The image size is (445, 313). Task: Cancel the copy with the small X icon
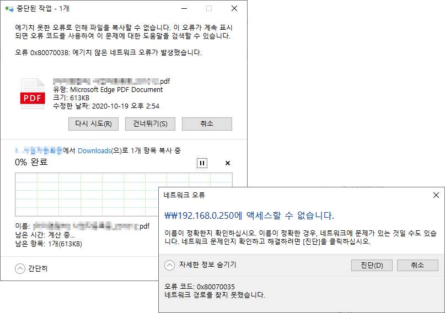(228, 163)
